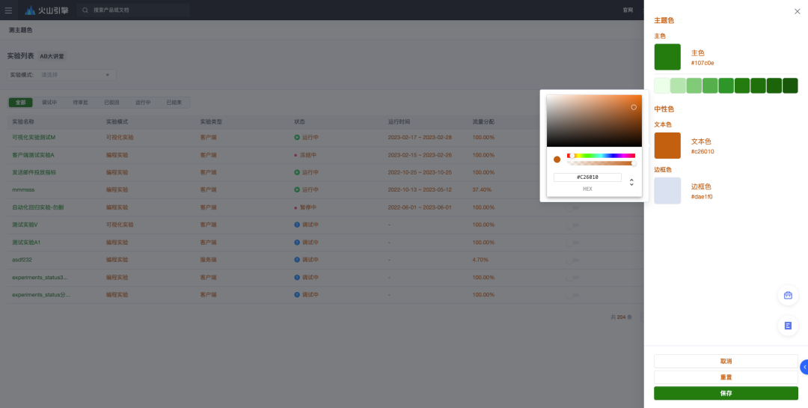This screenshot has width=808, height=408.
Task: Click the 取消 button
Action: (x=726, y=362)
